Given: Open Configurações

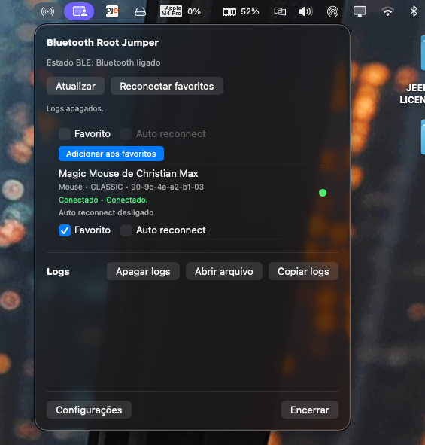Looking at the screenshot, I should 89,410.
